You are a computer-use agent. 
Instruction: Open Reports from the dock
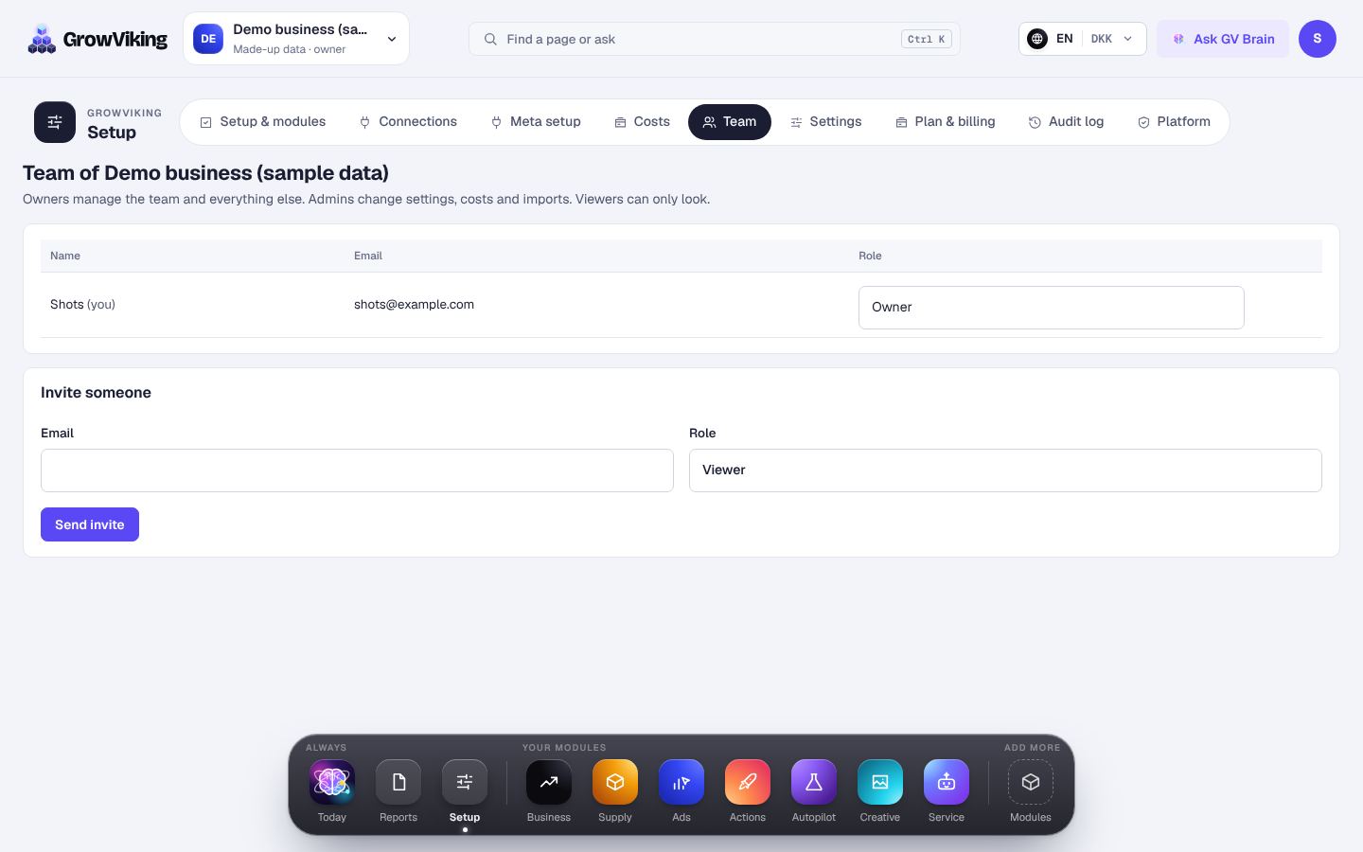click(x=398, y=782)
